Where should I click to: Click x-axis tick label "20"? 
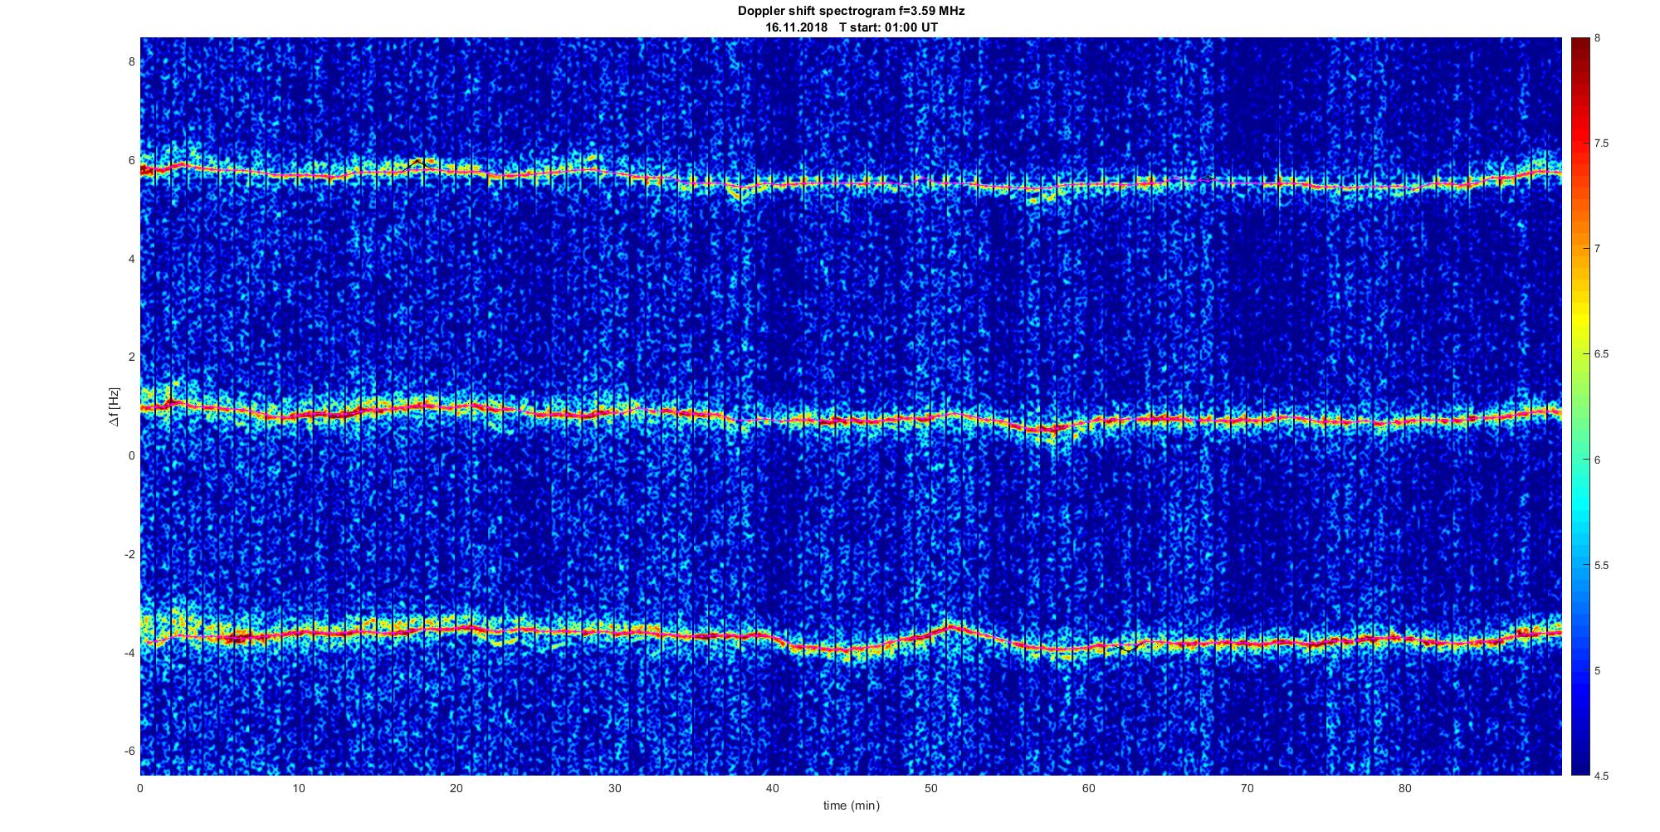(x=456, y=788)
